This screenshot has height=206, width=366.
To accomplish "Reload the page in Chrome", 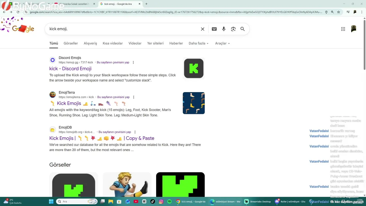I will click(x=18, y=12).
